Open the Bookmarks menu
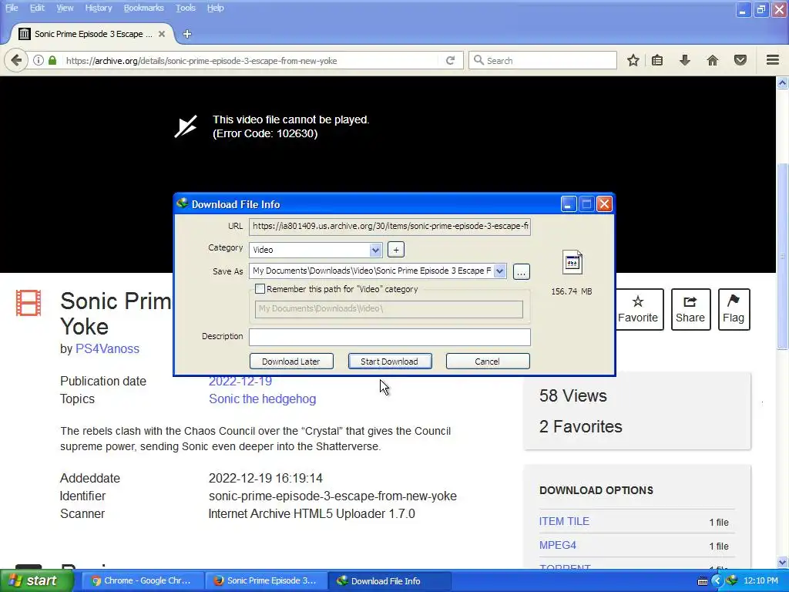The image size is (789, 592). click(x=144, y=8)
